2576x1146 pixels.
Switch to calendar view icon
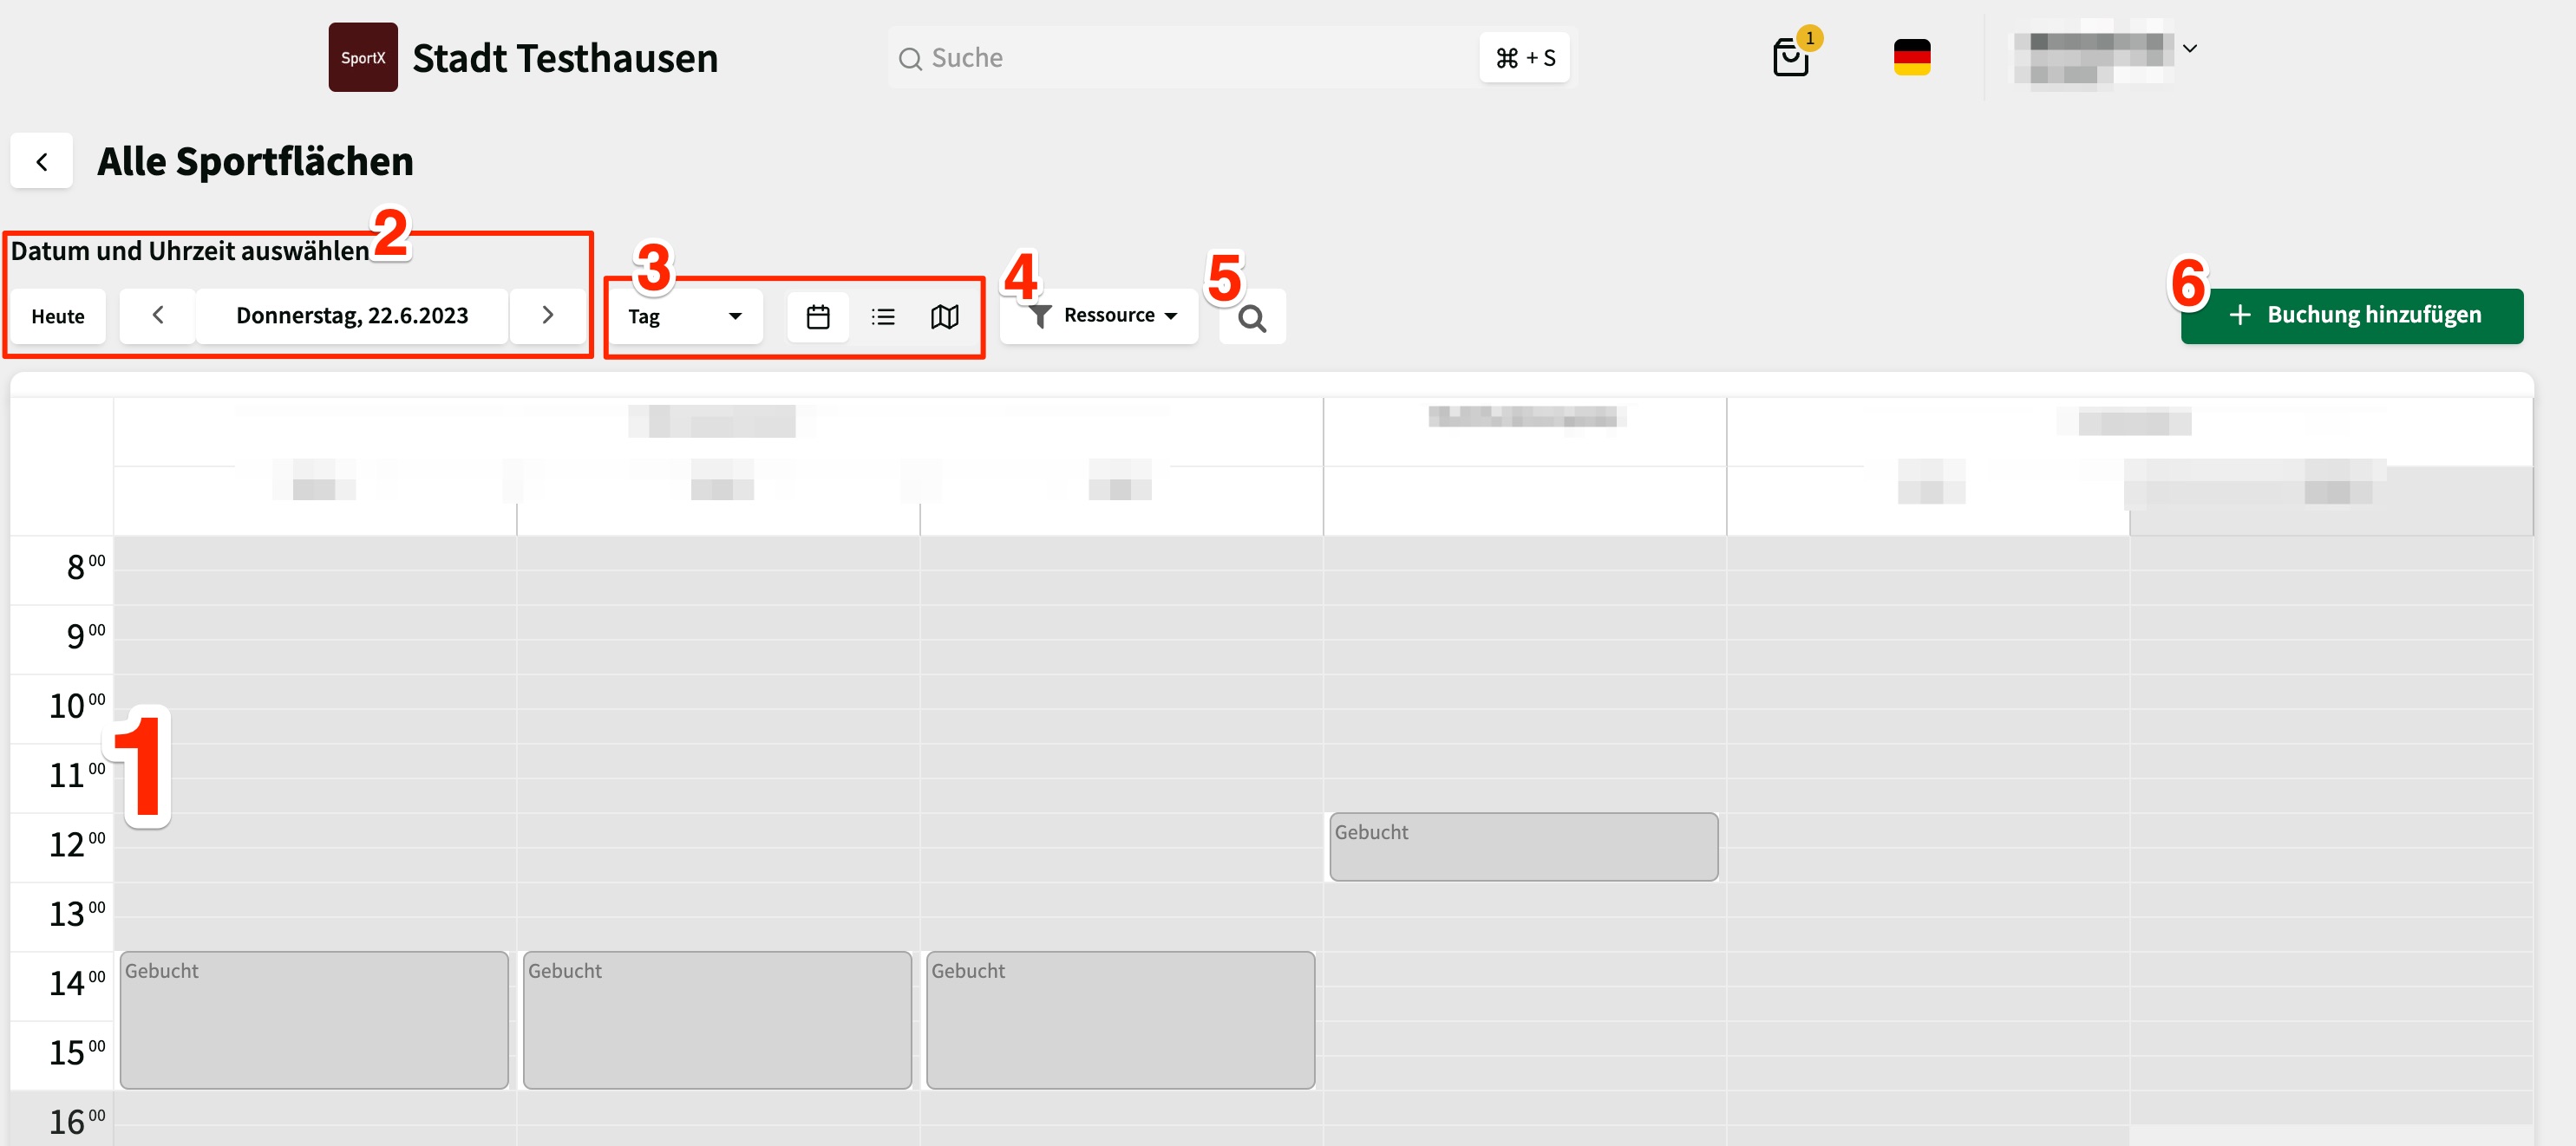click(817, 316)
